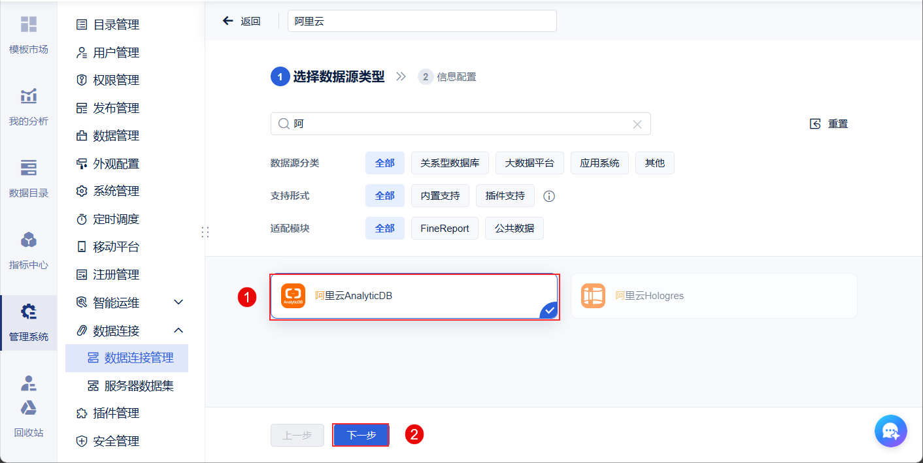Select the 管理系统 gear icon
This screenshot has width=923, height=463.
(x=28, y=311)
